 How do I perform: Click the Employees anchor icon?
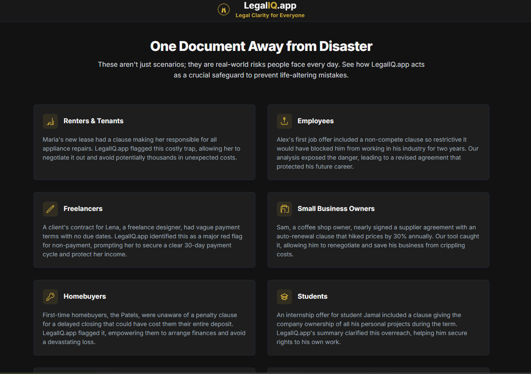pos(284,121)
